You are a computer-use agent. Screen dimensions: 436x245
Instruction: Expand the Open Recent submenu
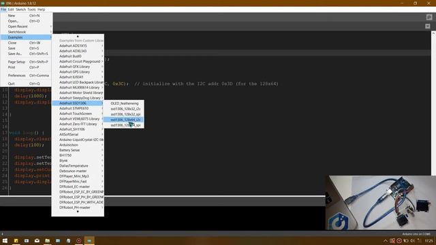click(26, 27)
